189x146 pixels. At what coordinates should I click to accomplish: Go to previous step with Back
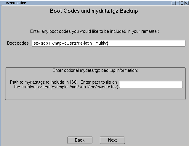coord(79,140)
